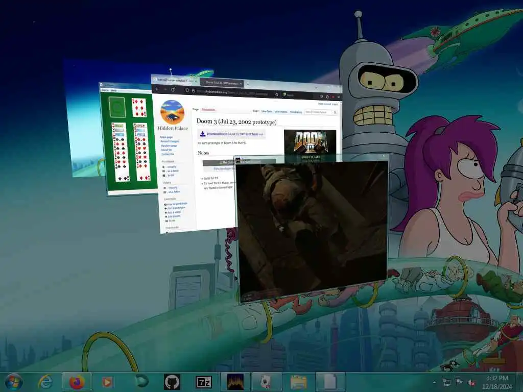Click the Firefox tracking protection shield icon
This screenshot has height=392, width=523.
(187, 90)
